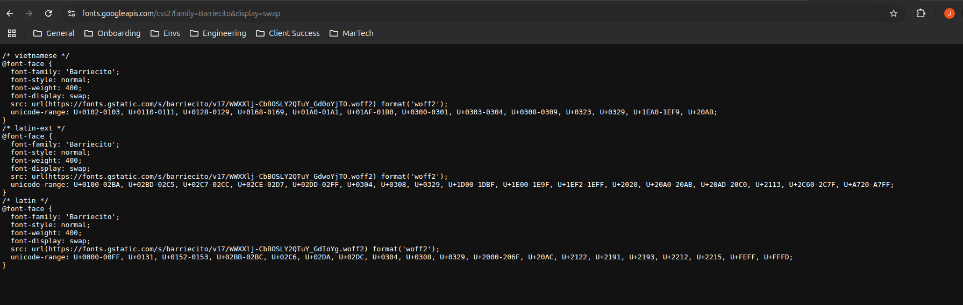Bookmark this page with the star
This screenshot has width=963, height=305.
[894, 13]
